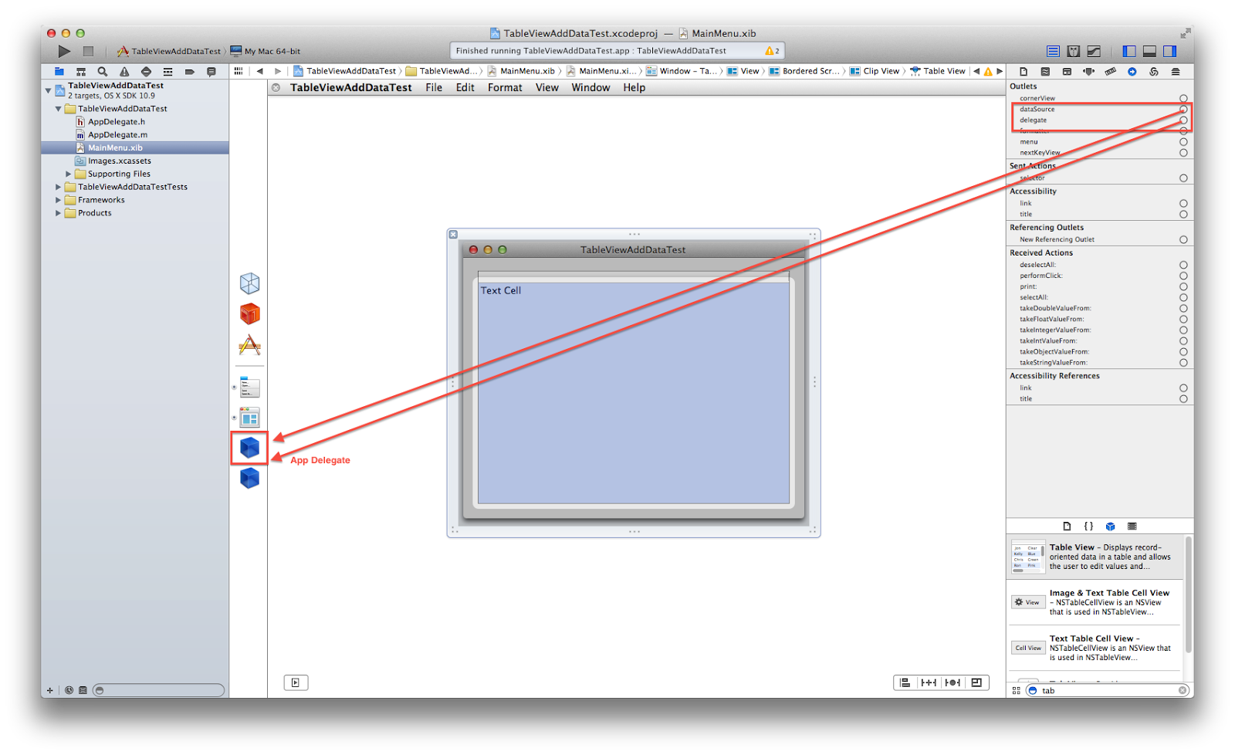Select the Standard editor button
Image resolution: width=1235 pixels, height=755 pixels.
tap(1053, 51)
